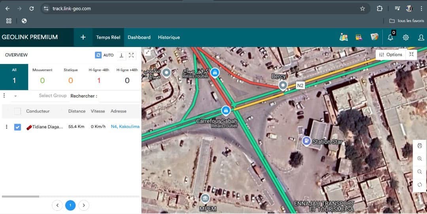Open the map Options button
427x214 pixels.
coord(391,54)
